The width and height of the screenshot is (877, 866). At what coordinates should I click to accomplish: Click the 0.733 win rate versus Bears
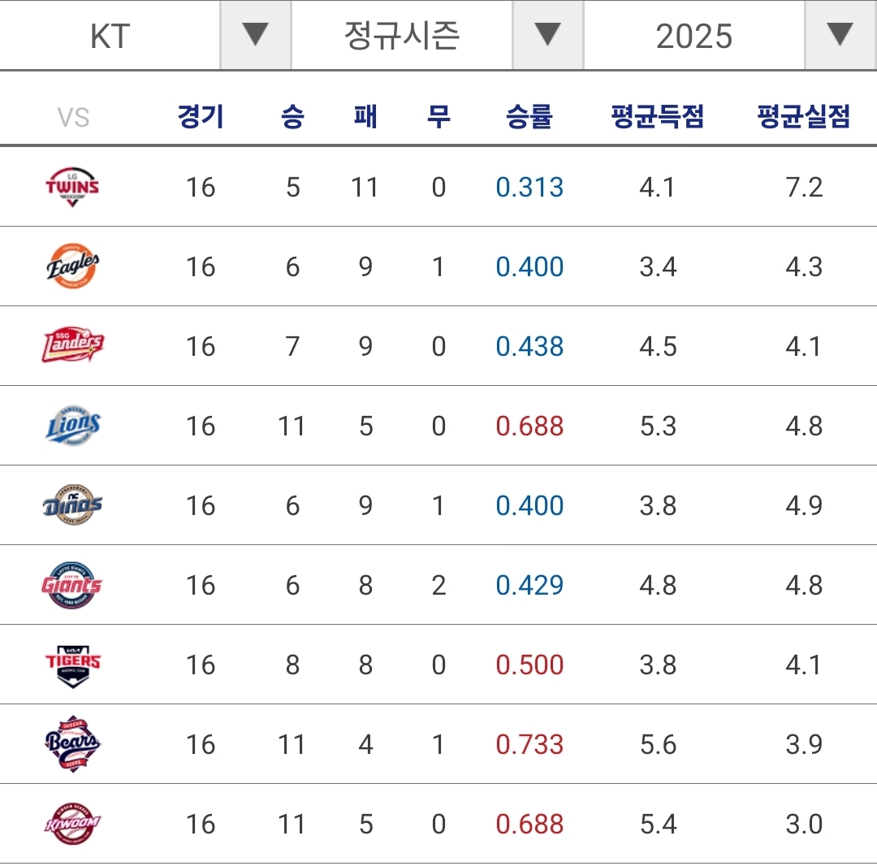(x=529, y=744)
